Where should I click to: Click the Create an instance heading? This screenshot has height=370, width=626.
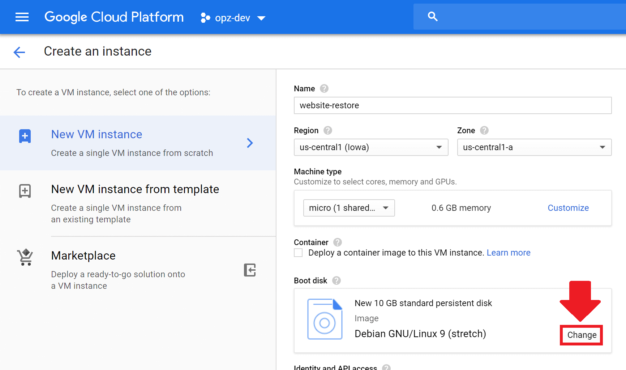(x=98, y=51)
